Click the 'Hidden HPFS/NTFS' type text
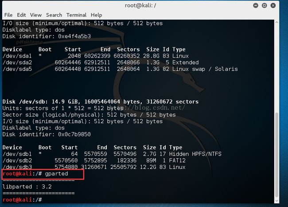Viewport: 288px width, 207px height. [195, 154]
